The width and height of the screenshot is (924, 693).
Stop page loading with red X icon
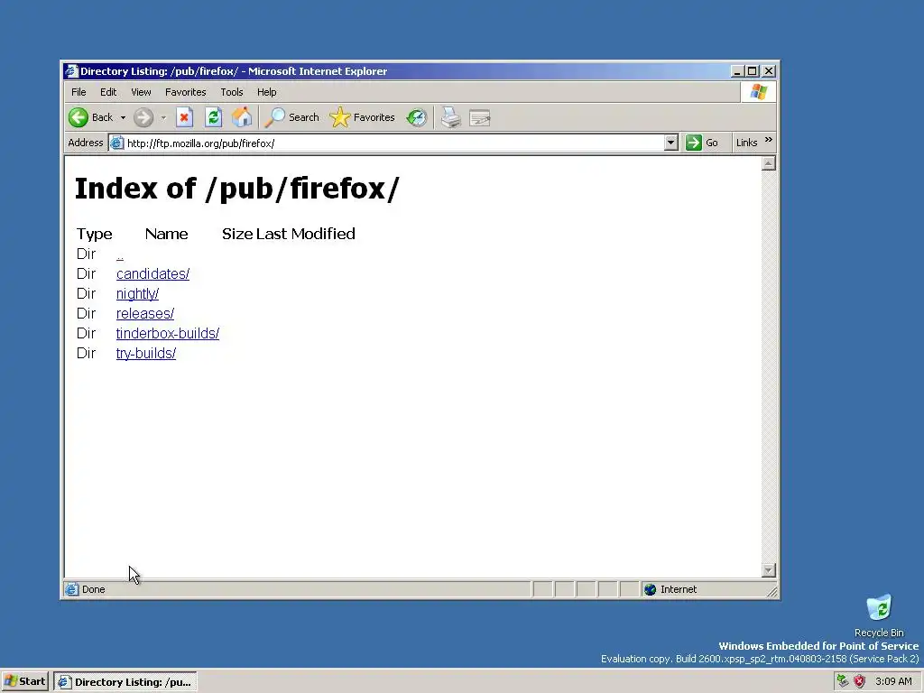pyautogui.click(x=184, y=117)
